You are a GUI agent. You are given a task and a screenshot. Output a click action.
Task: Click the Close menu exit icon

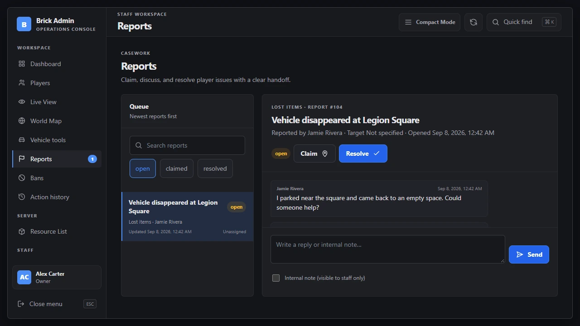[x=21, y=304]
